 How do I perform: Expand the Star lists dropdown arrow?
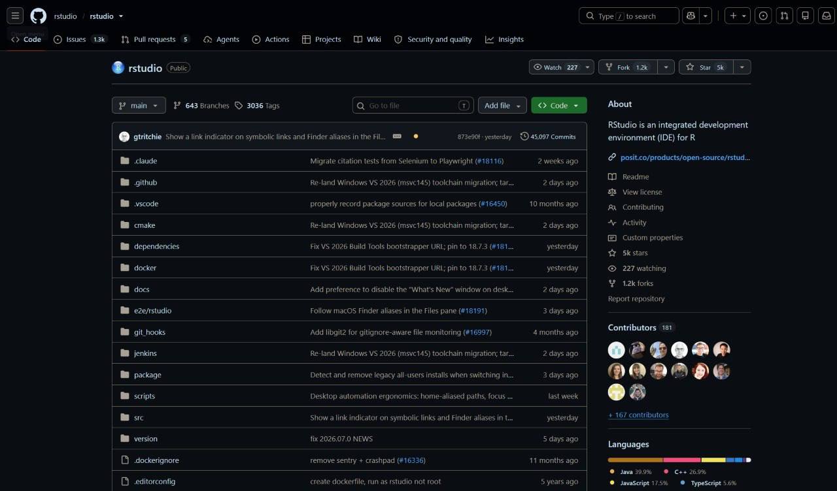click(x=742, y=67)
